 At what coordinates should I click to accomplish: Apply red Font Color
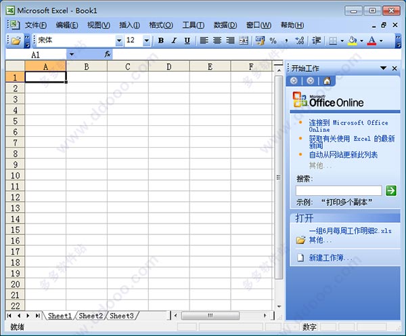coord(371,41)
